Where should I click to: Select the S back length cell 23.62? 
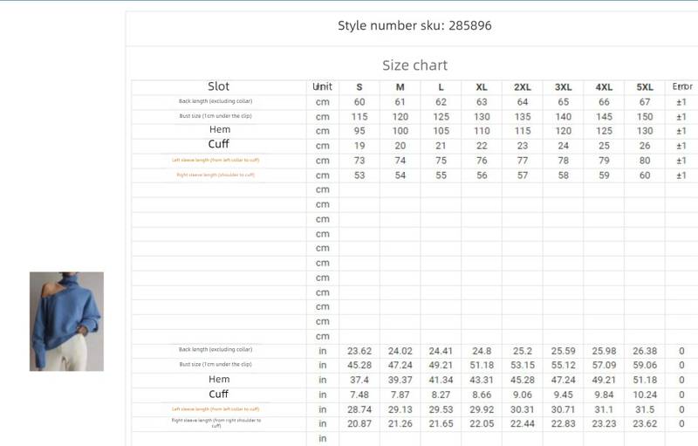coord(359,351)
